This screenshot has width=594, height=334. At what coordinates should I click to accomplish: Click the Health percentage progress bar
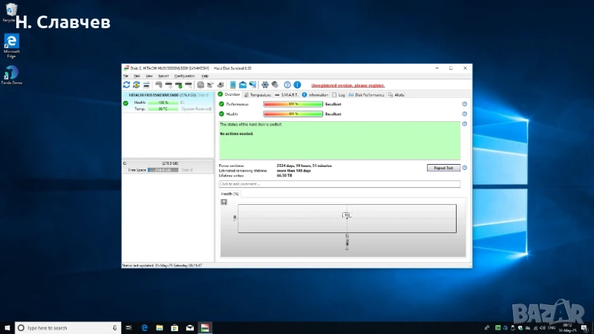[x=293, y=114]
